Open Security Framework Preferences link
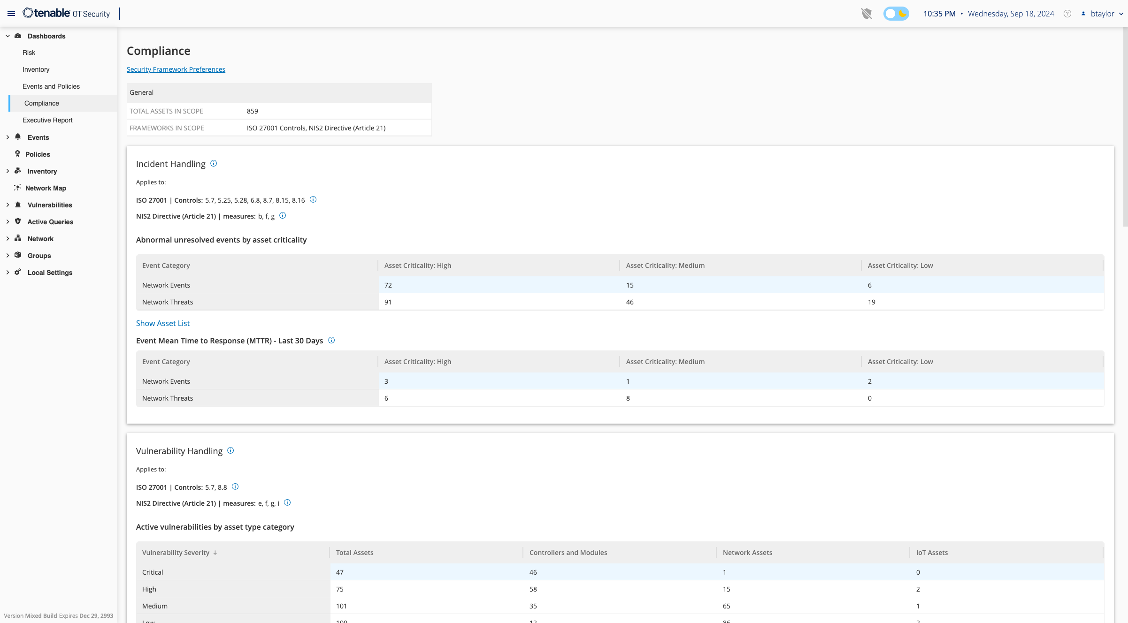1128x623 pixels. [x=176, y=69]
